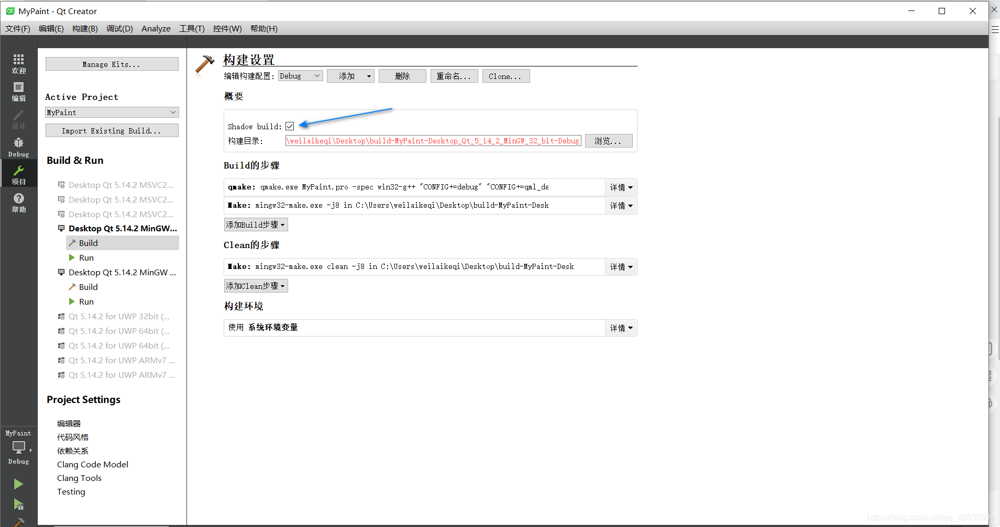Image resolution: width=1000 pixels, height=527 pixels.
Task: Select Qt 5.14.2 for UWP 32bit kit
Action: 119,316
